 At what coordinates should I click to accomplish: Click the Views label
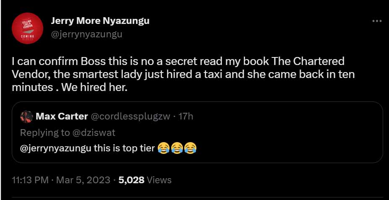pos(159,180)
